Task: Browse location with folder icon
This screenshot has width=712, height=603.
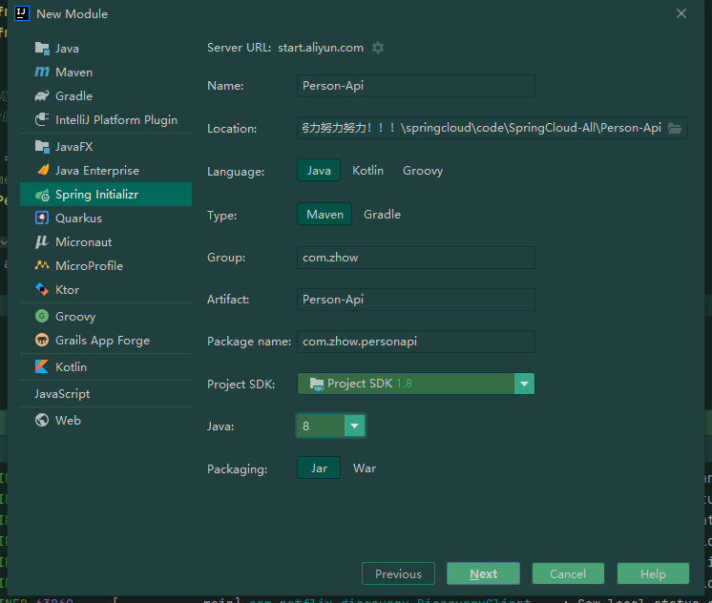Action: click(x=675, y=129)
